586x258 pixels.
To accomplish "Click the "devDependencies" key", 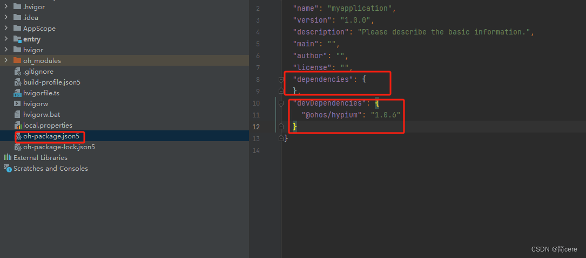I will pos(329,103).
